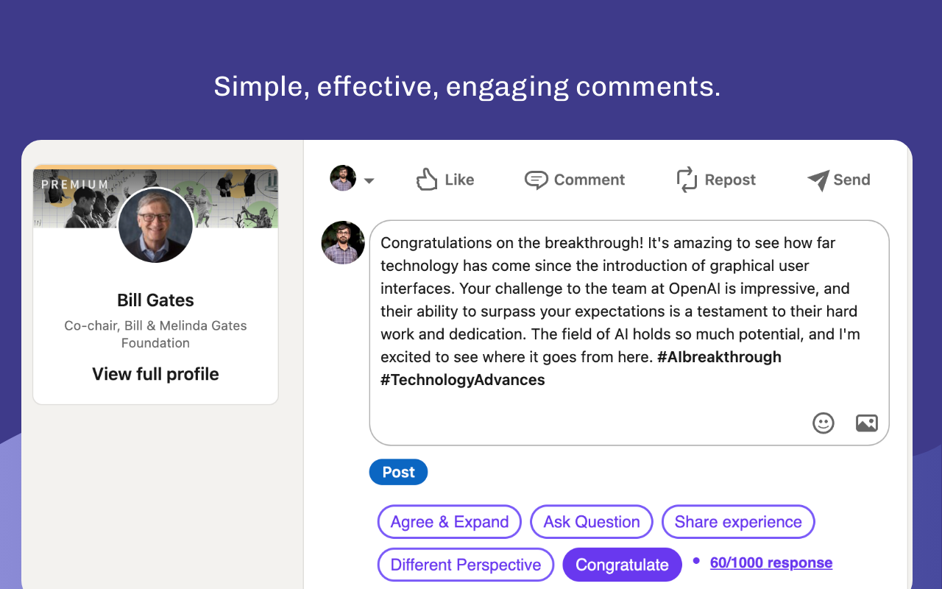Click the add image icon in comment box
This screenshot has height=589, width=942.
click(x=866, y=423)
